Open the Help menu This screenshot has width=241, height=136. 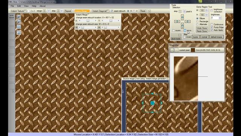pyautogui.click(x=34, y=6)
